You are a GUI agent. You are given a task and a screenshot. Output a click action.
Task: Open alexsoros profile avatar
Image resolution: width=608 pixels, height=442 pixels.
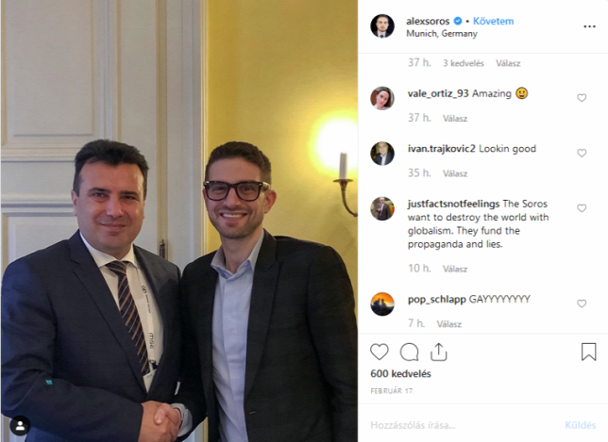click(x=382, y=26)
